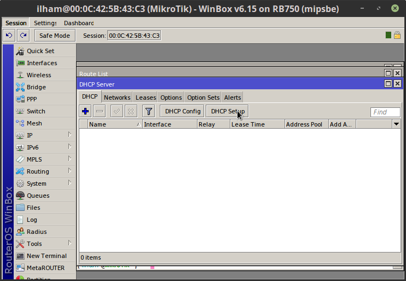Open the IP menu

point(44,135)
